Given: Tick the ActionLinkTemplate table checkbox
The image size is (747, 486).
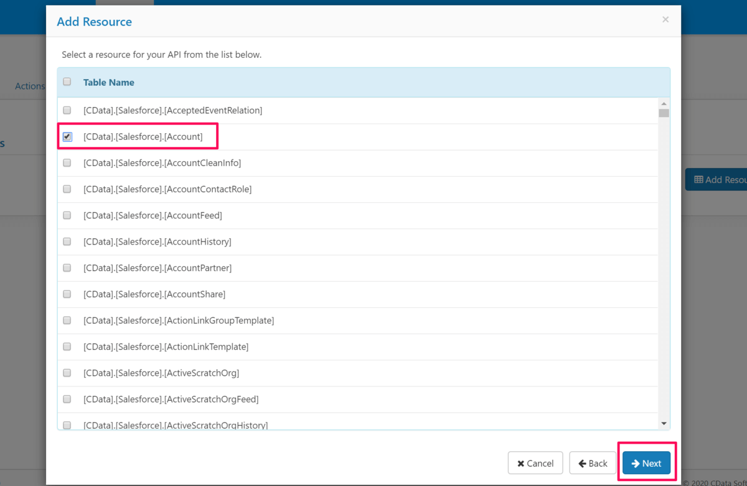Looking at the screenshot, I should click(67, 347).
